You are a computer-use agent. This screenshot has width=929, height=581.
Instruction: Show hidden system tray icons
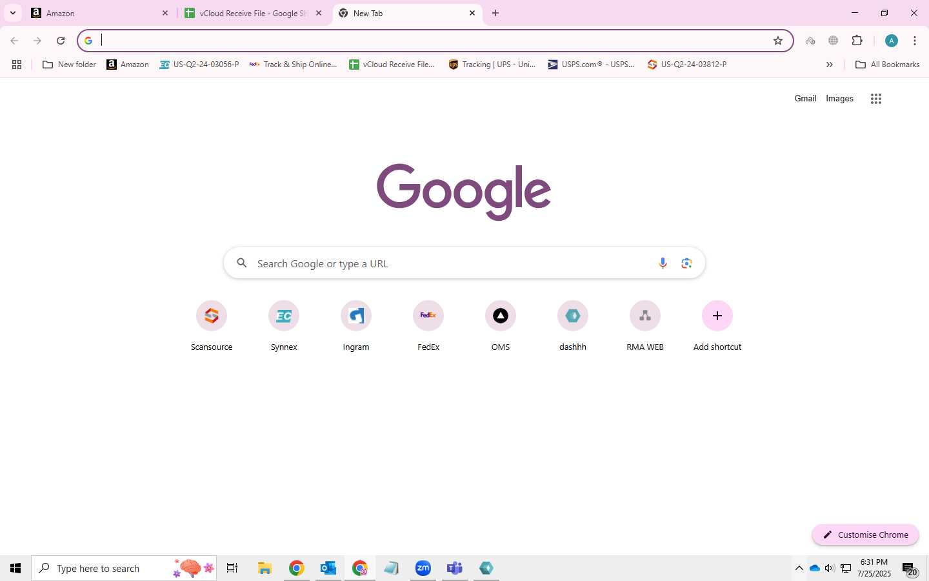pyautogui.click(x=799, y=568)
